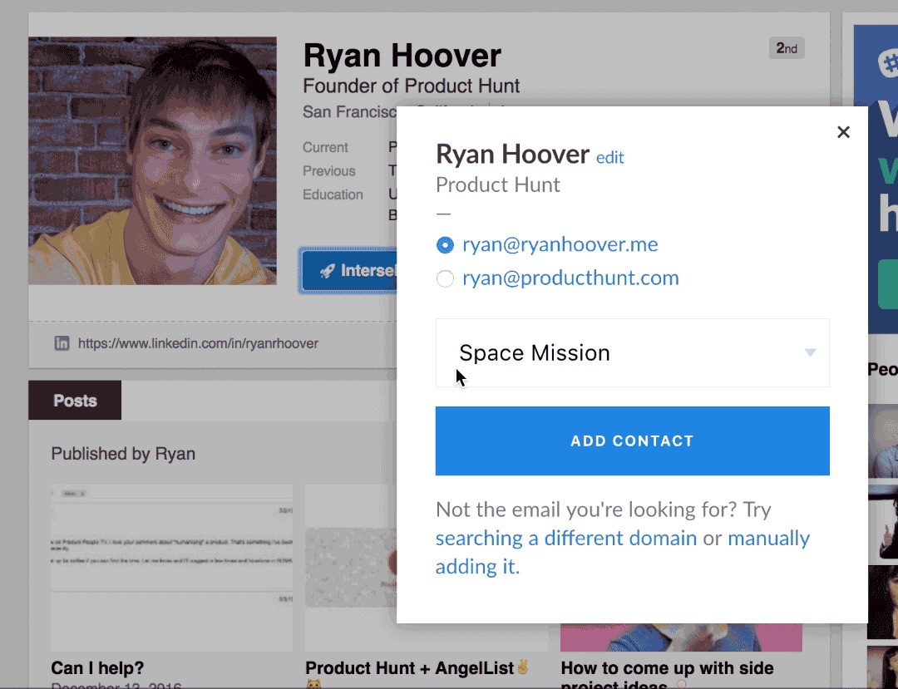
Task: Click the Product Hunt company text in popup
Action: [498, 185]
